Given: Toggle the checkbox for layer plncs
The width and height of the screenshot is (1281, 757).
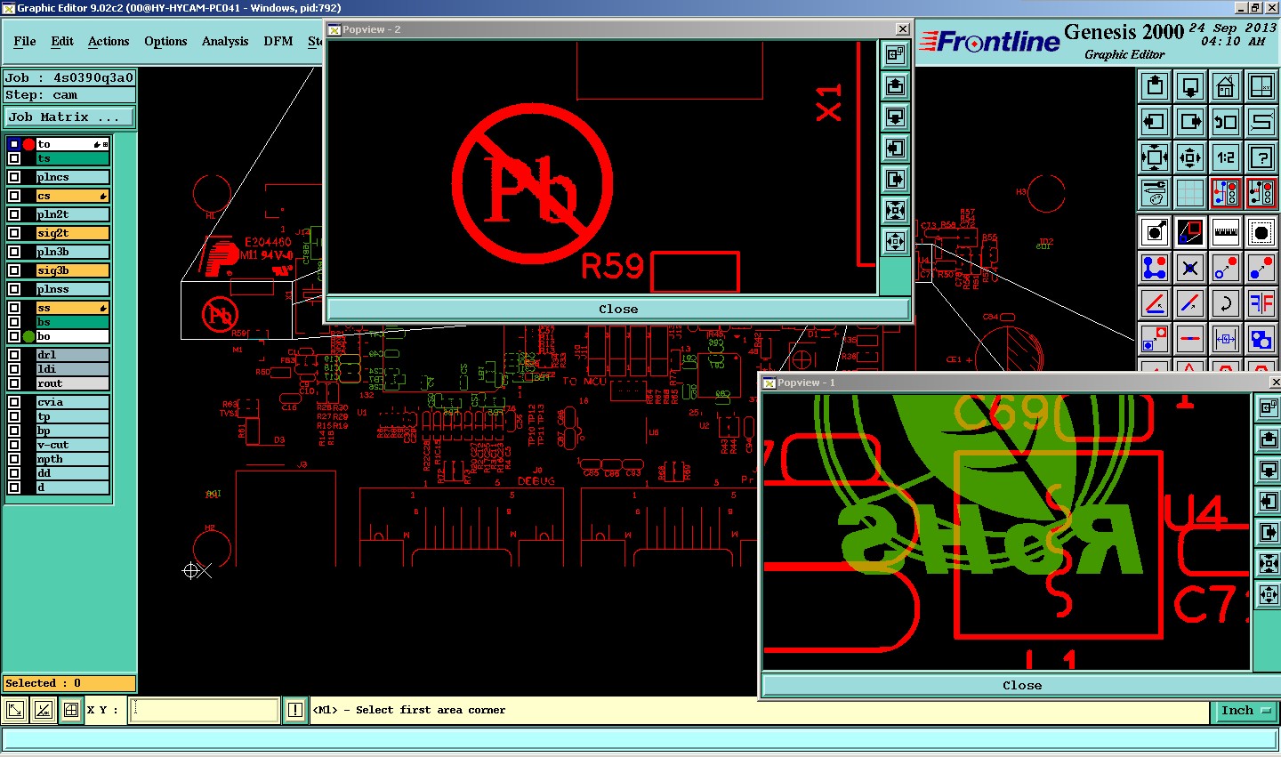Looking at the screenshot, I should coord(14,177).
